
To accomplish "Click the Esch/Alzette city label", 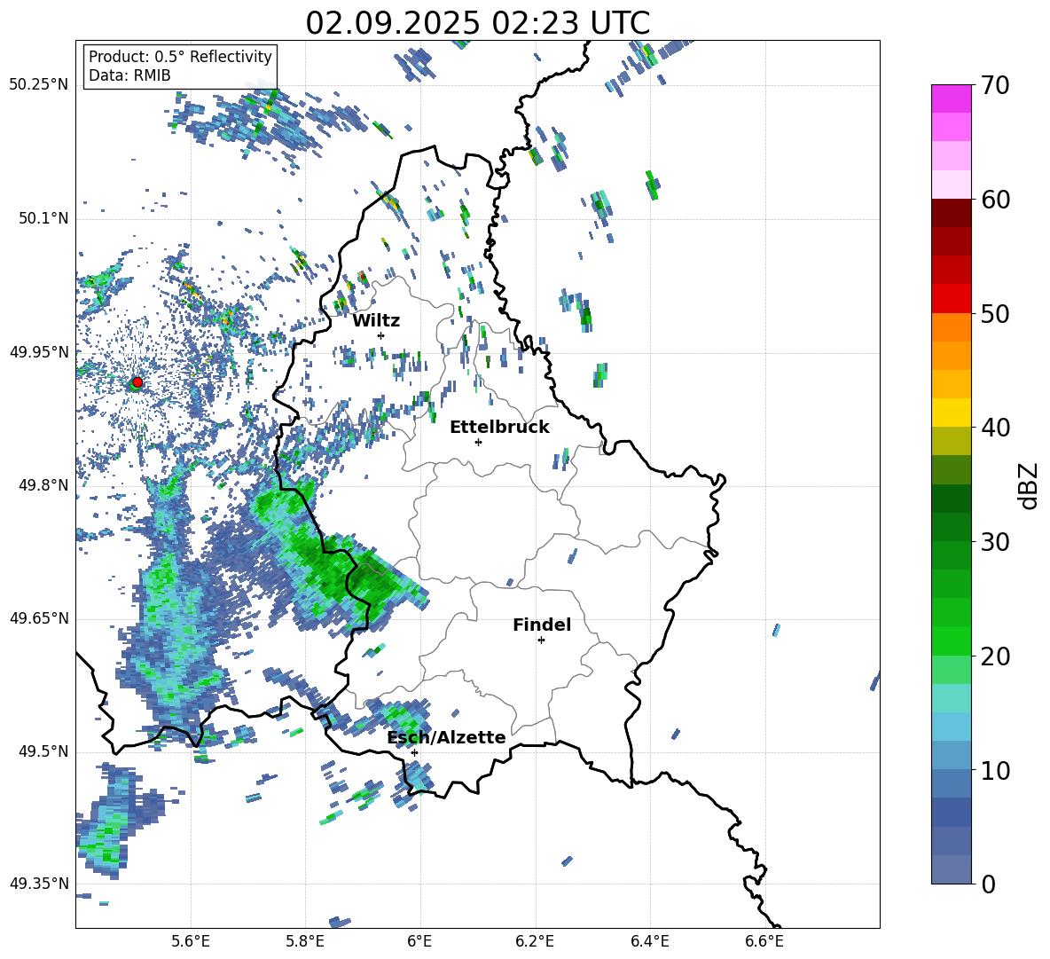I will tap(447, 738).
